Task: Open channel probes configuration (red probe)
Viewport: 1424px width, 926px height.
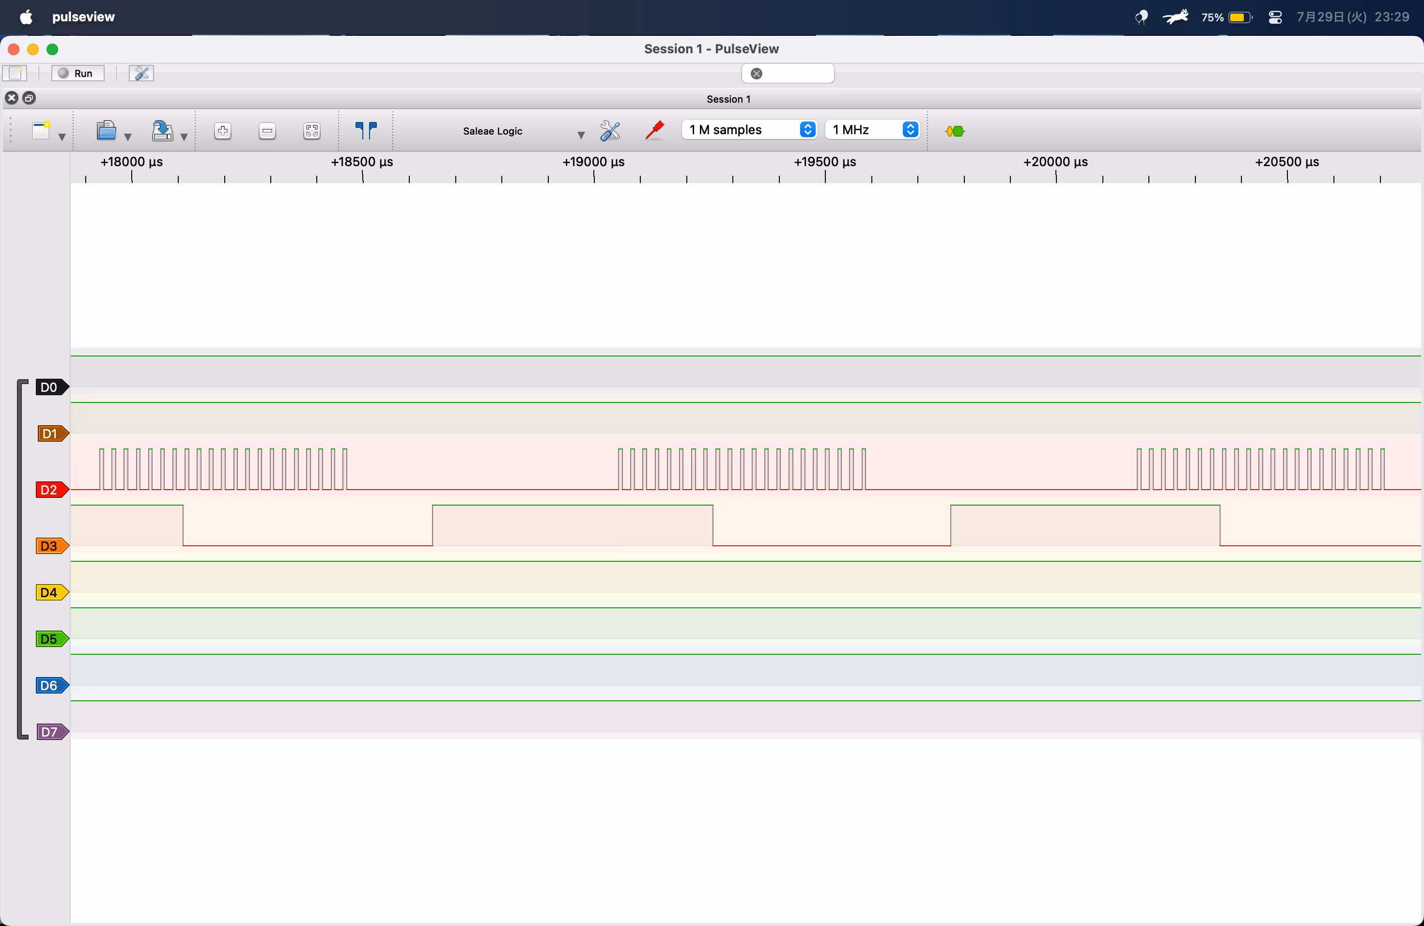Action: (654, 130)
